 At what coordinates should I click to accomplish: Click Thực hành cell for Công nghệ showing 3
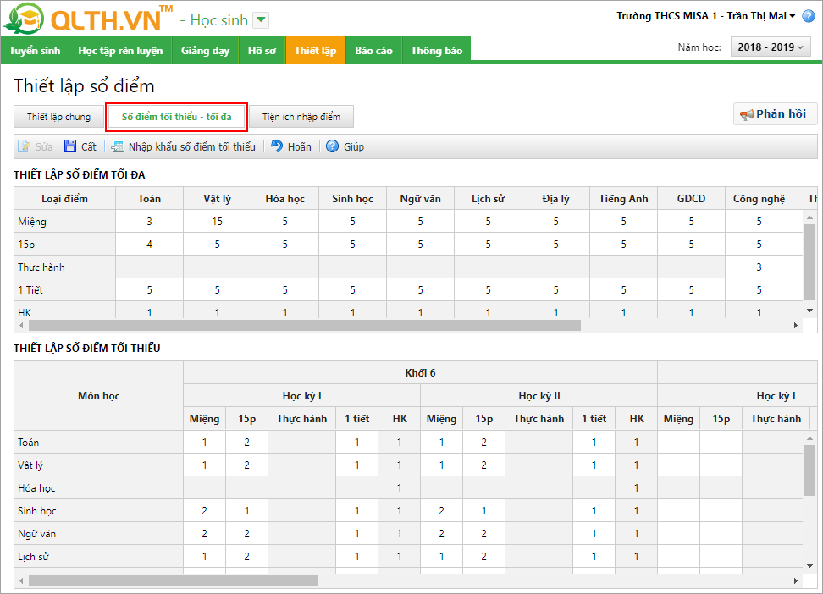pyautogui.click(x=759, y=267)
